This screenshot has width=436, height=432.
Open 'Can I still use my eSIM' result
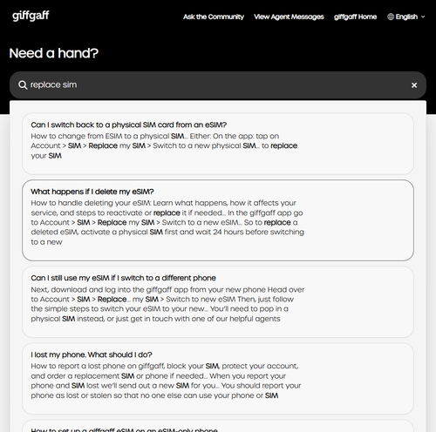click(x=218, y=302)
